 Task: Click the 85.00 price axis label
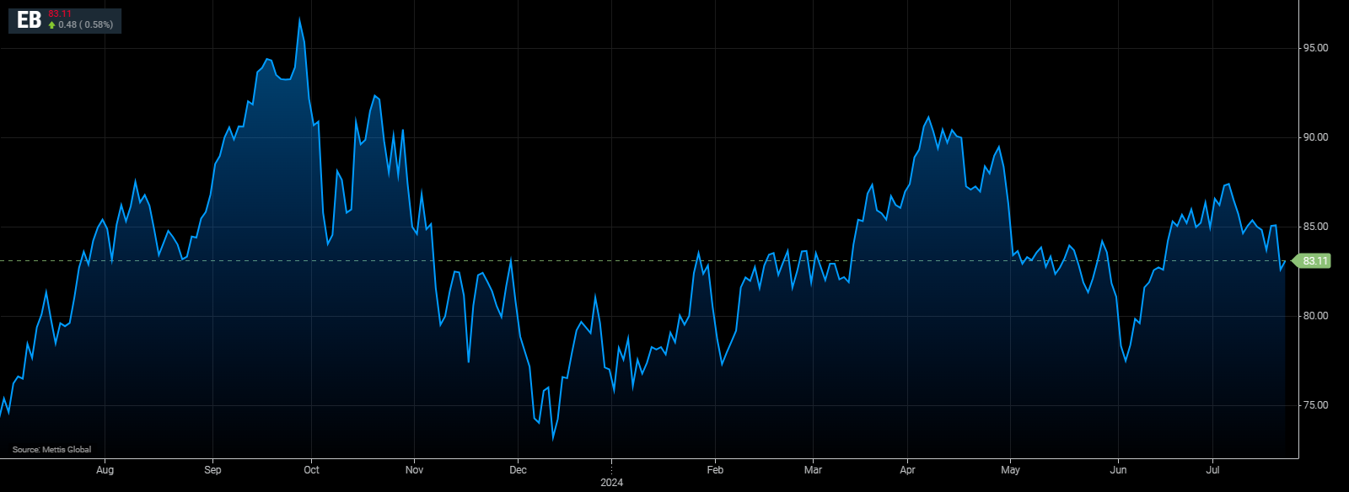pyautogui.click(x=1315, y=227)
